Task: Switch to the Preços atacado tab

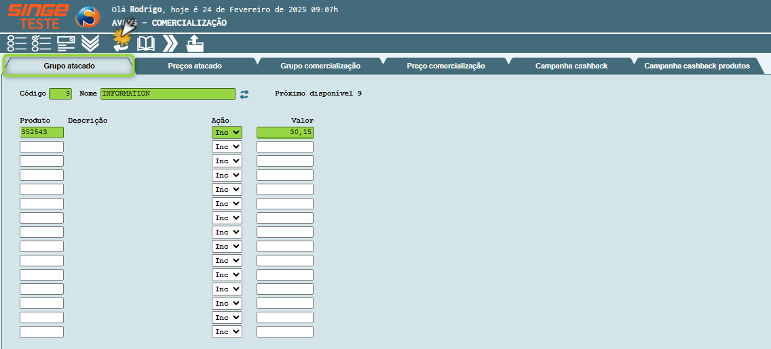Action: coord(195,66)
